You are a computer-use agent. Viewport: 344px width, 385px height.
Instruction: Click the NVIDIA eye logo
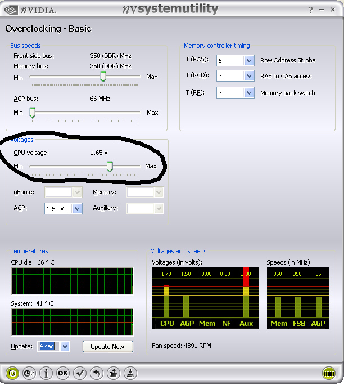coord(11,10)
